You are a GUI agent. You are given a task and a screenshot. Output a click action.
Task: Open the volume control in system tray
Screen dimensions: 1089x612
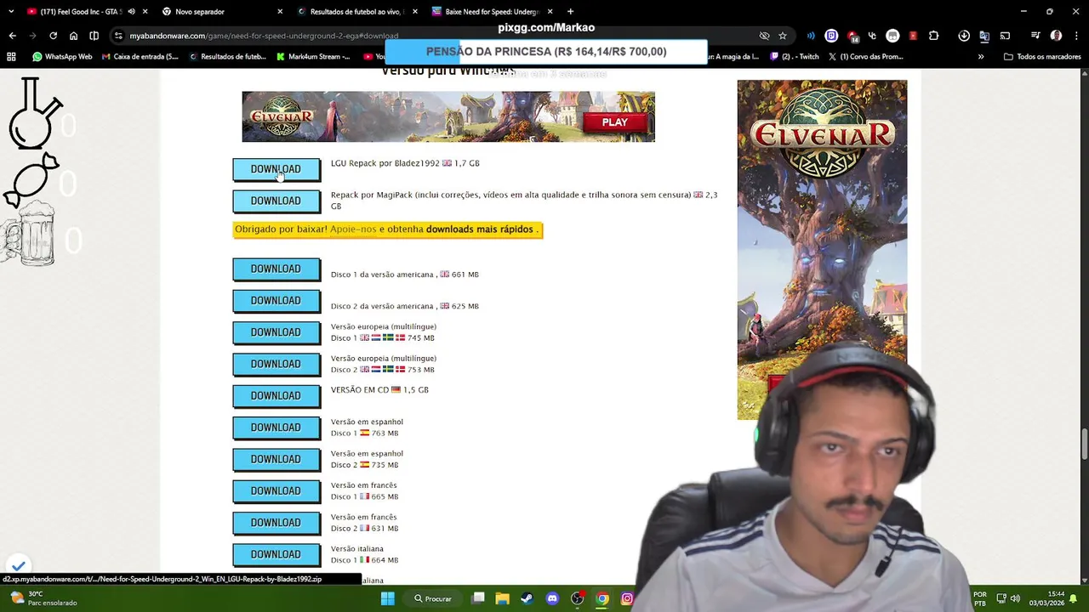tap(1015, 598)
